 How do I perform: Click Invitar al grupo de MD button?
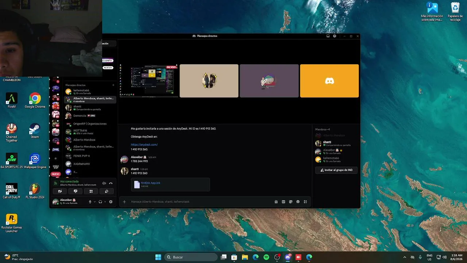coord(336,170)
